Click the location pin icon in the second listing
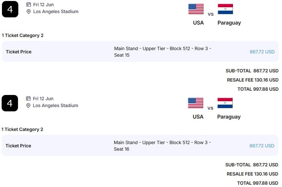The height and width of the screenshot is (187, 282). 28,105
